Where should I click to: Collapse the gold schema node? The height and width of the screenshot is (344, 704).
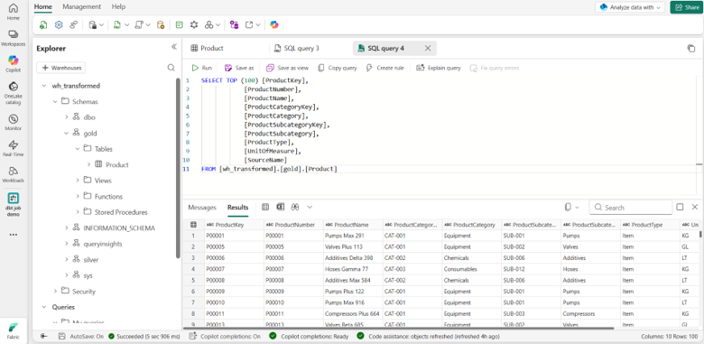pos(66,134)
